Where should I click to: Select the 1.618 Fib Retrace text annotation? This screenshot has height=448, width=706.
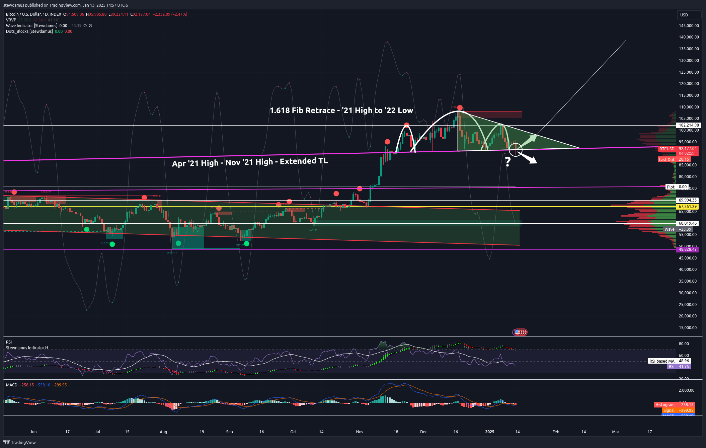[341, 110]
